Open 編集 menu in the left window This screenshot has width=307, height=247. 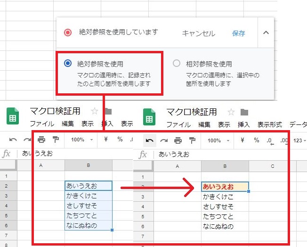(x=68, y=123)
